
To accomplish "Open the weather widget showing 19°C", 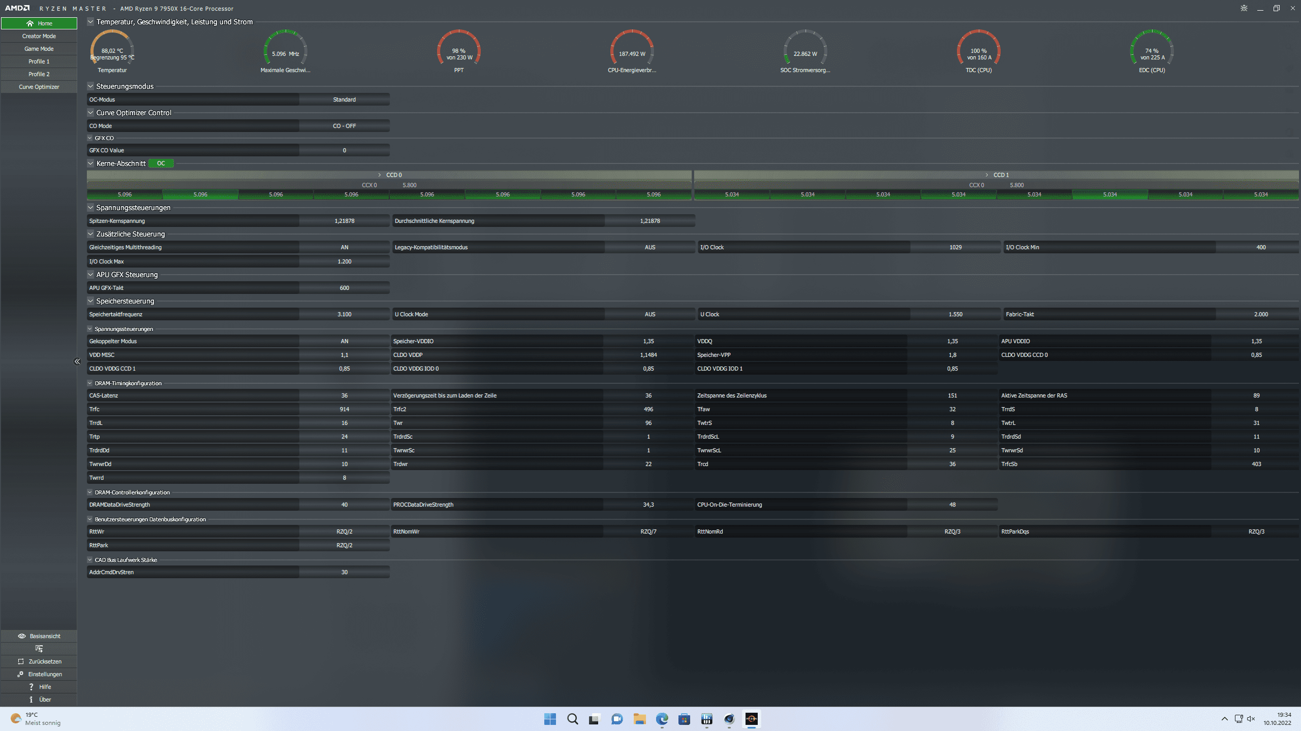I will pos(36,719).
